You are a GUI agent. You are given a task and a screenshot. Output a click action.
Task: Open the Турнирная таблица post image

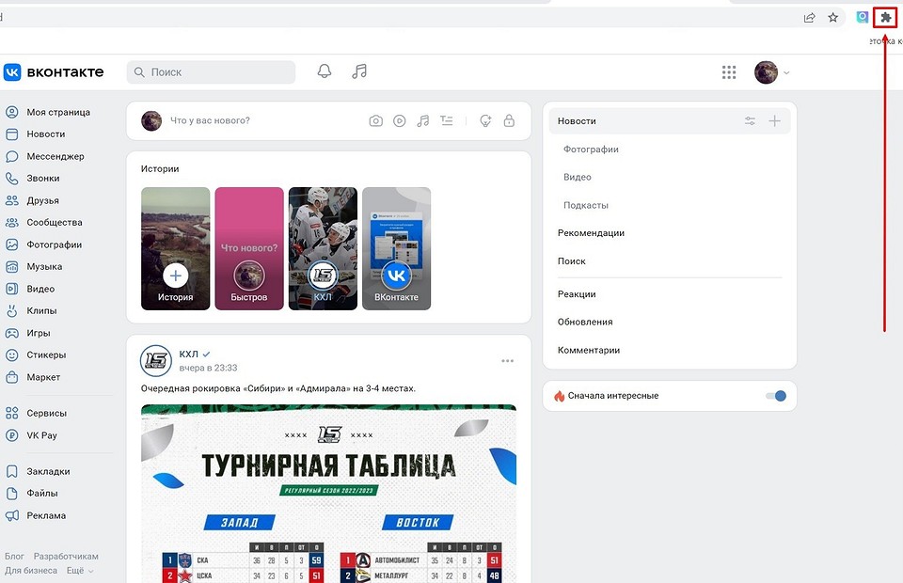point(329,494)
